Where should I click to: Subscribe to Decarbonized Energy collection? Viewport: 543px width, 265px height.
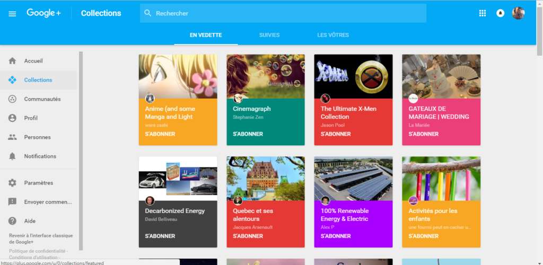point(160,236)
